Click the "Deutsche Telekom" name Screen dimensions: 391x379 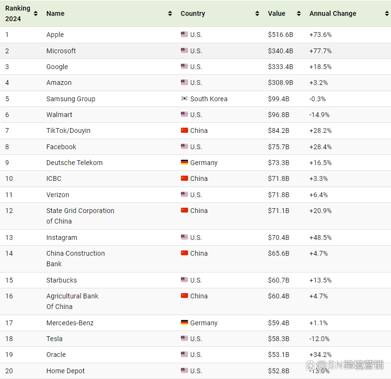click(75, 163)
